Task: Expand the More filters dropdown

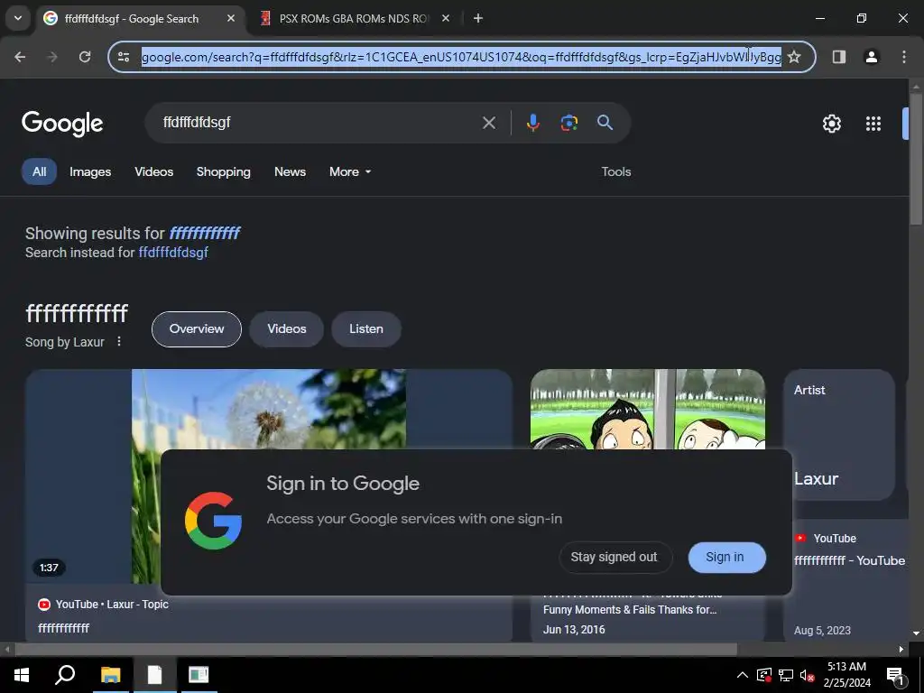Action: [350, 171]
